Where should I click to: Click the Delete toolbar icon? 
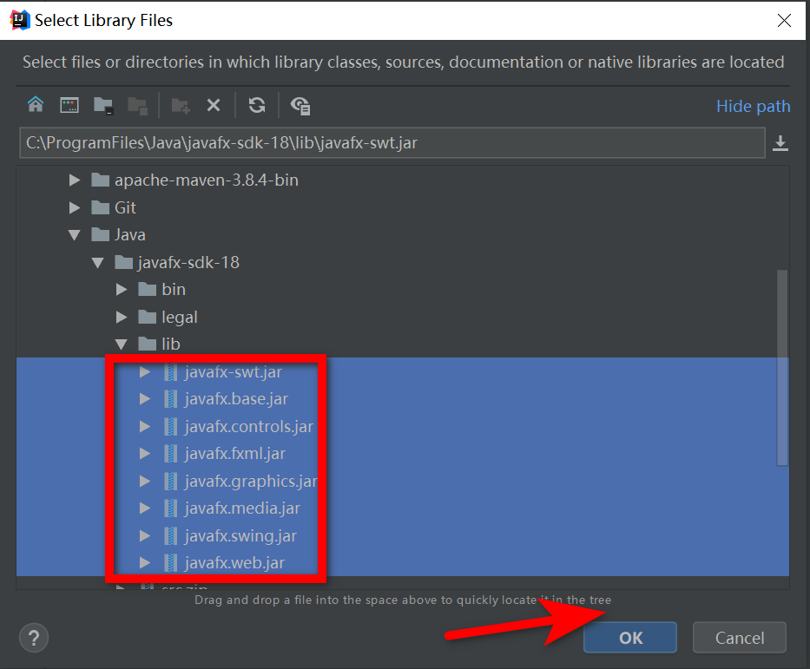214,105
